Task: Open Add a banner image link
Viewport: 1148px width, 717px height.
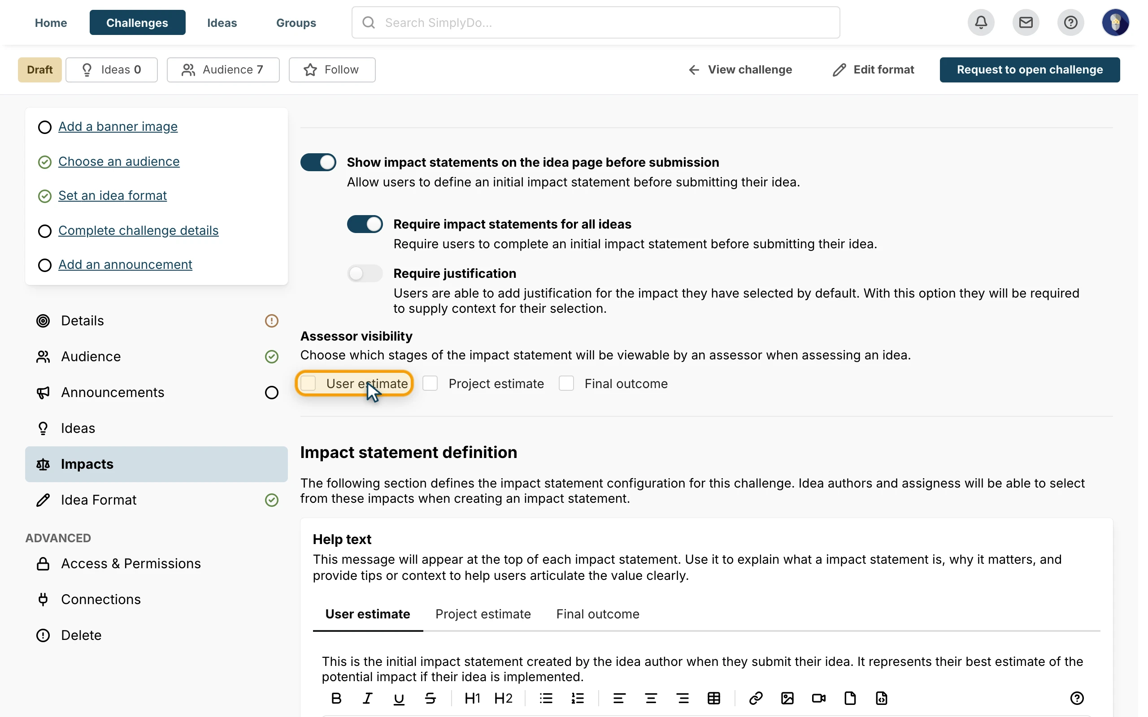Action: click(x=117, y=127)
